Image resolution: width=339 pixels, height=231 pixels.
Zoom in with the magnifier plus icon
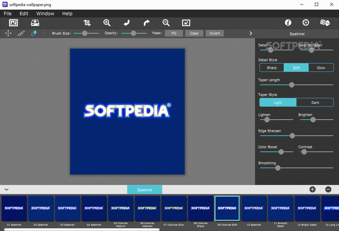(x=107, y=23)
